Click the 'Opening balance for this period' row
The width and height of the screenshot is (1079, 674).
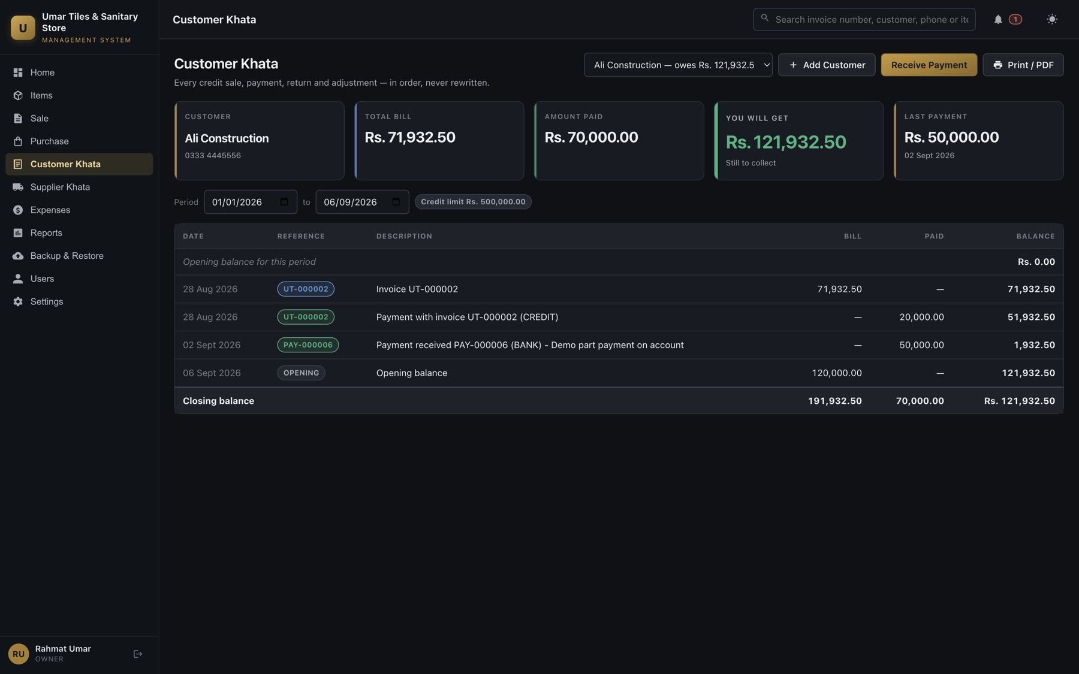click(619, 262)
